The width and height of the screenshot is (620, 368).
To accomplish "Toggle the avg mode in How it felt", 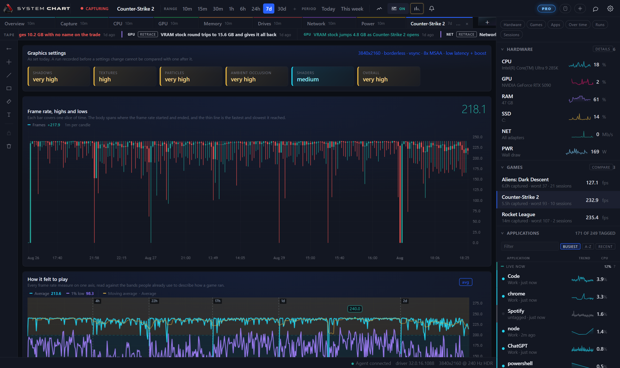I will pyautogui.click(x=466, y=282).
